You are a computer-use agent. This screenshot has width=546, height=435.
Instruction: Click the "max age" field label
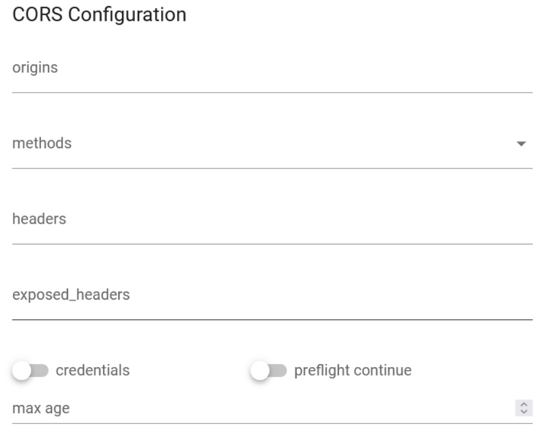coord(41,408)
